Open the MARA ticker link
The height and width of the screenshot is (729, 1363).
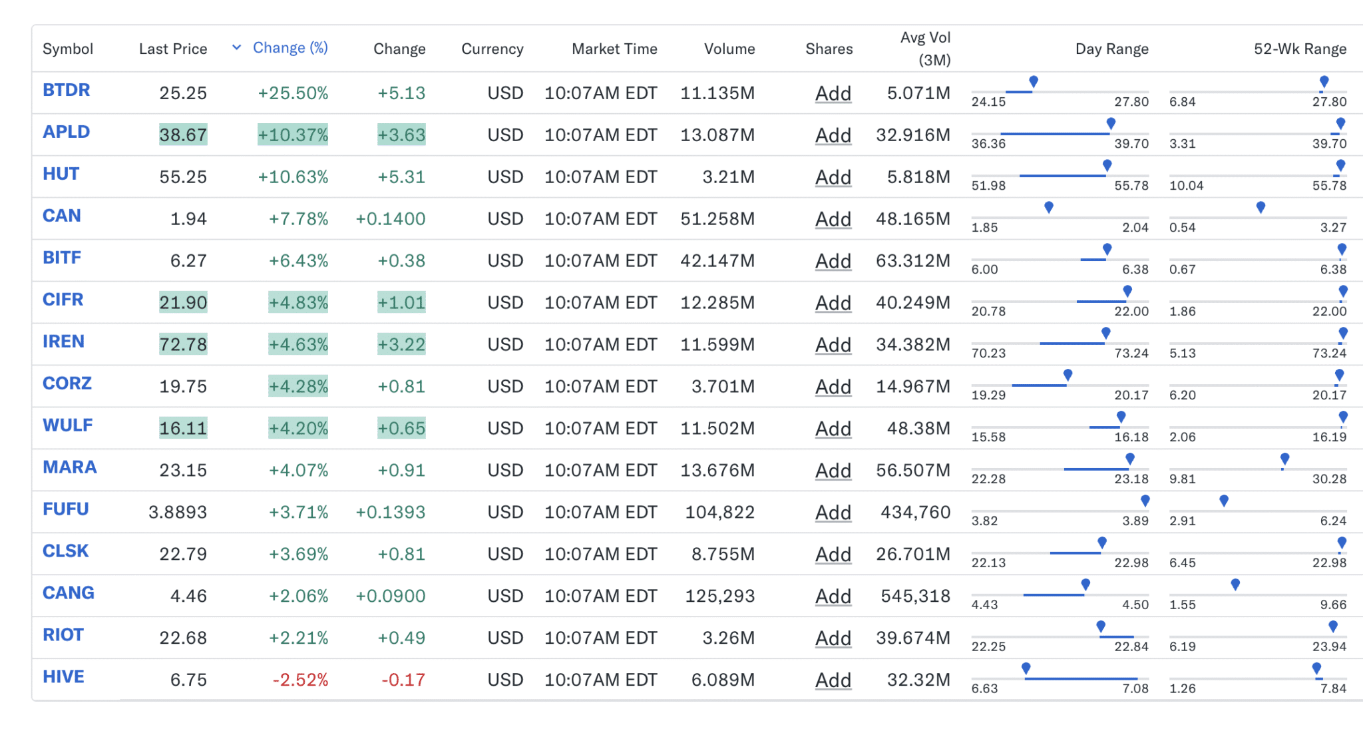click(69, 467)
